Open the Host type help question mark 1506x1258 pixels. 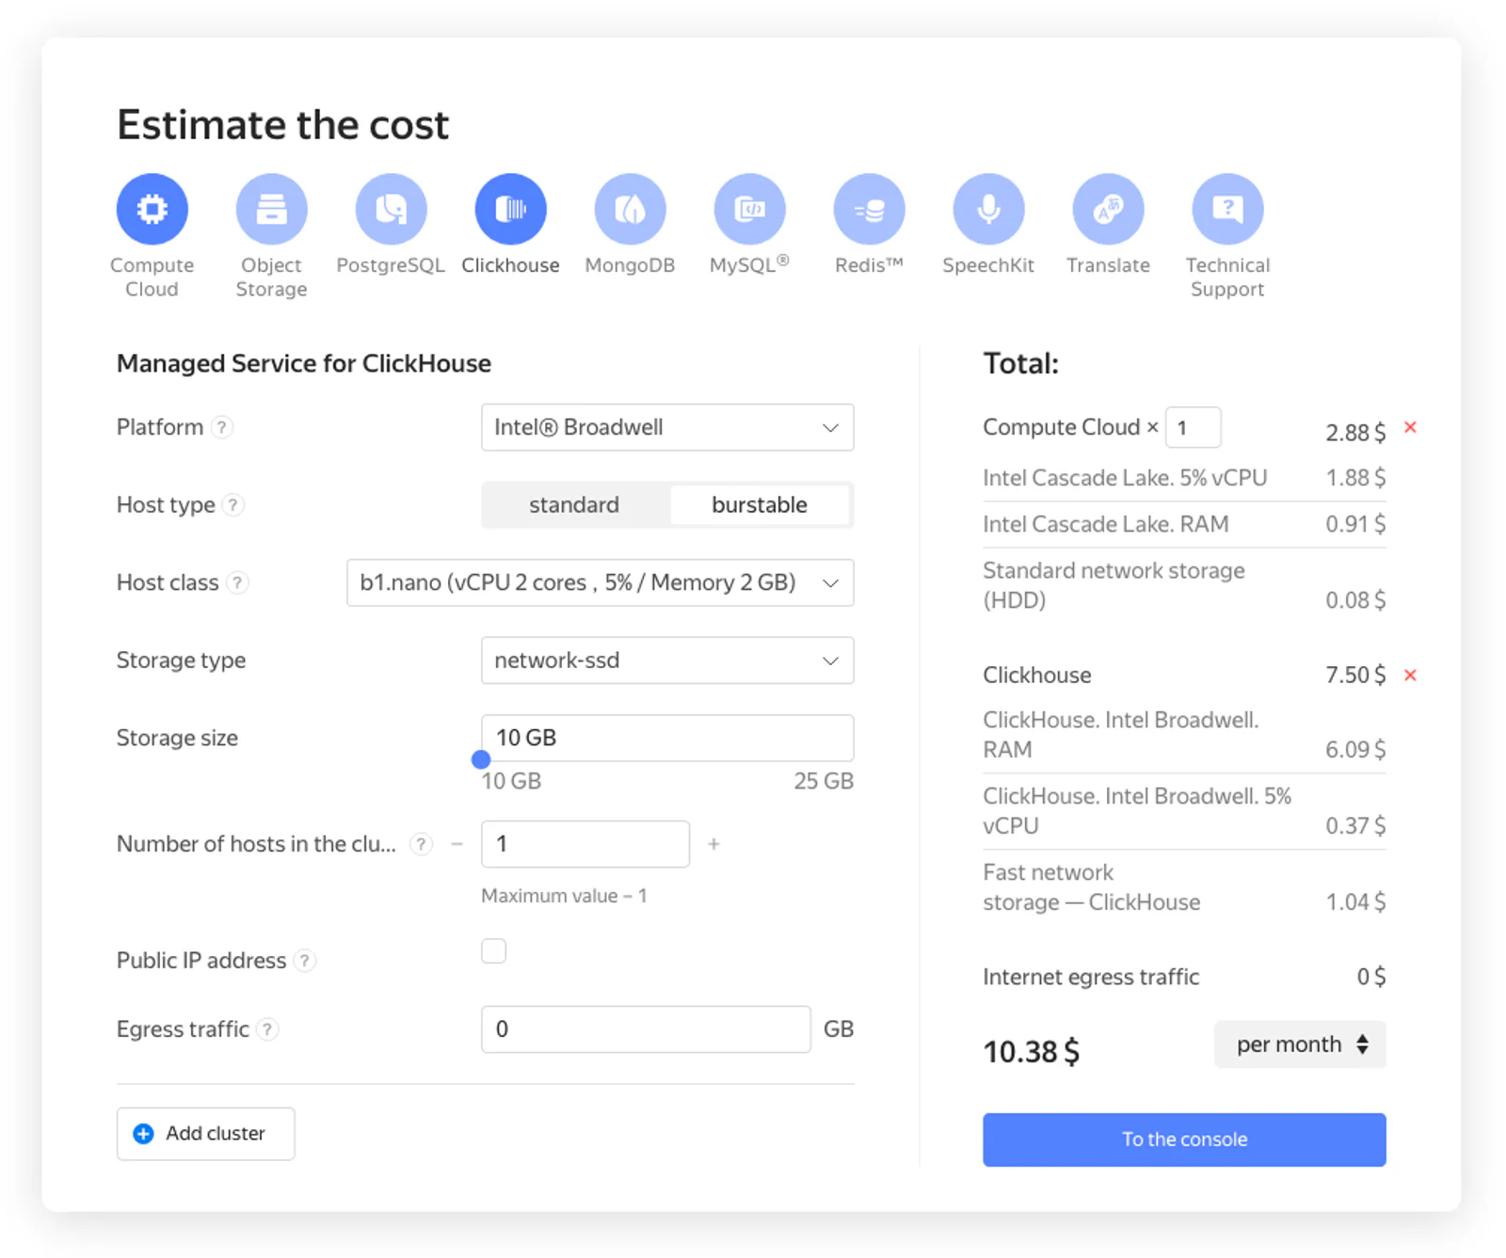[233, 505]
